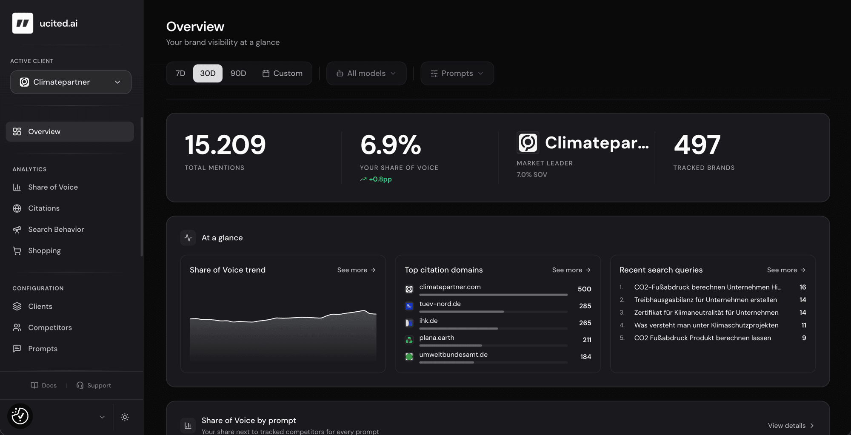Expand the user account menu chevron
Image resolution: width=851 pixels, height=435 pixels.
tap(102, 417)
